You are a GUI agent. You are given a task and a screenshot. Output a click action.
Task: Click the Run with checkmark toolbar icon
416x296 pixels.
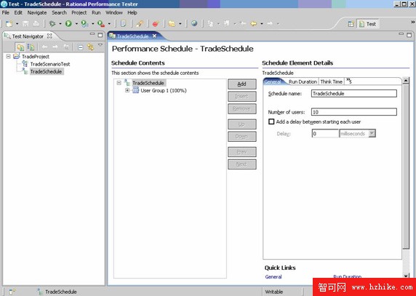click(x=84, y=23)
